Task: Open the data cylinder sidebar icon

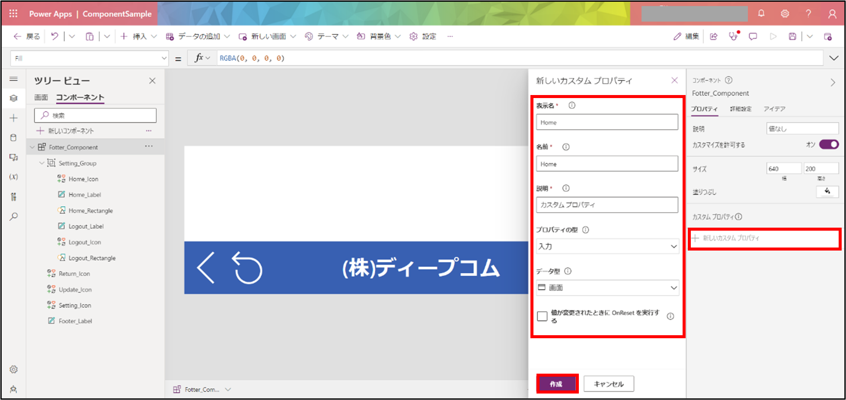Action: tap(14, 138)
